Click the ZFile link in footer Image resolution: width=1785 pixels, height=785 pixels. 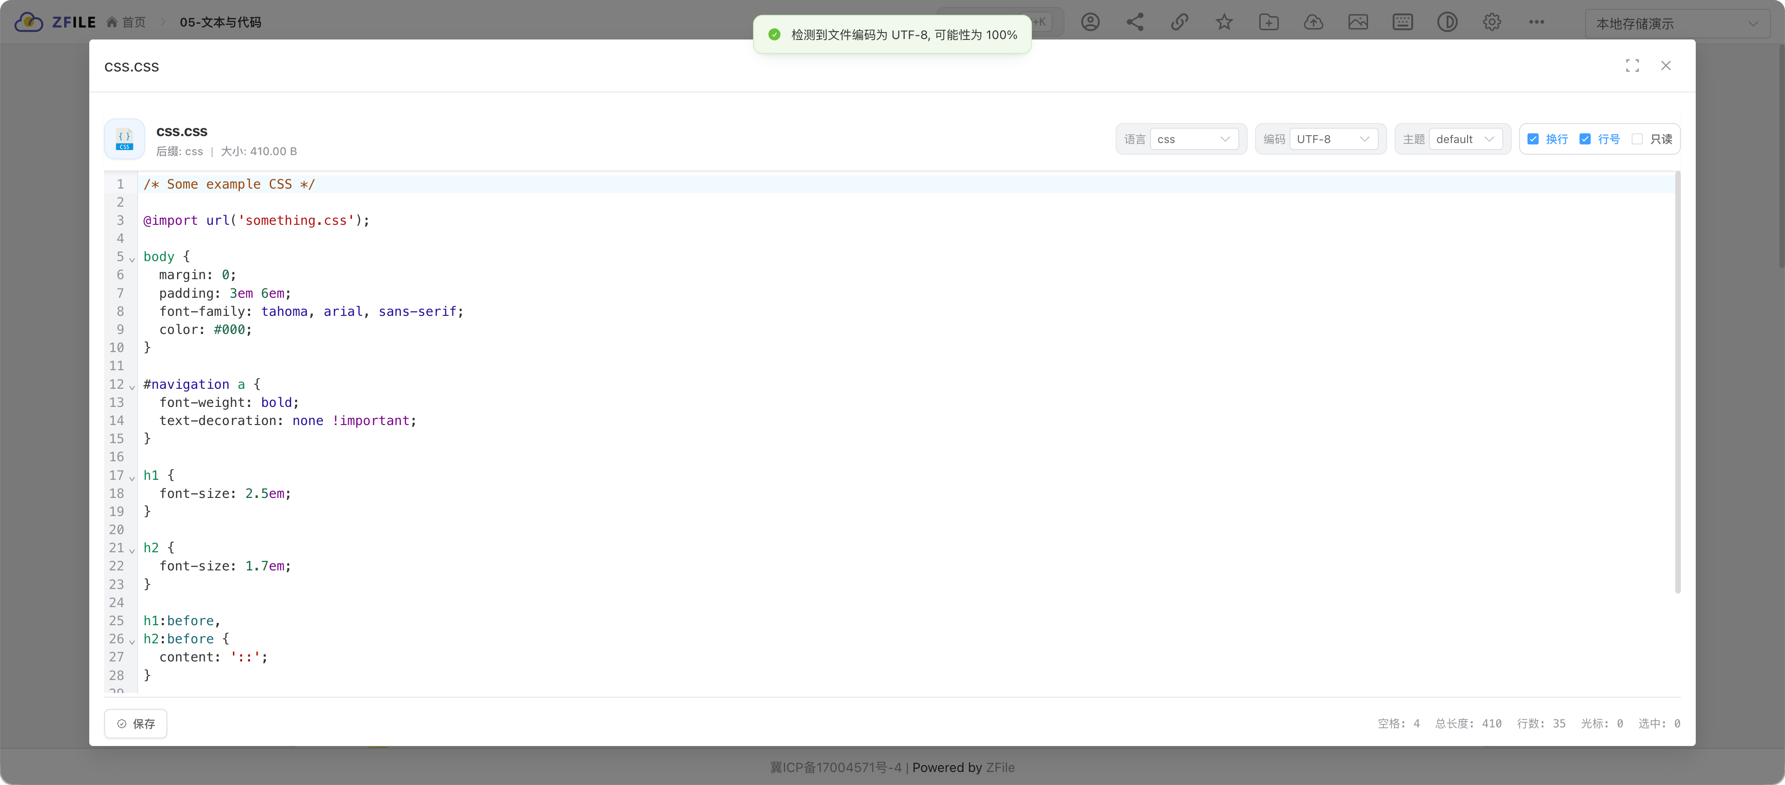click(1000, 767)
